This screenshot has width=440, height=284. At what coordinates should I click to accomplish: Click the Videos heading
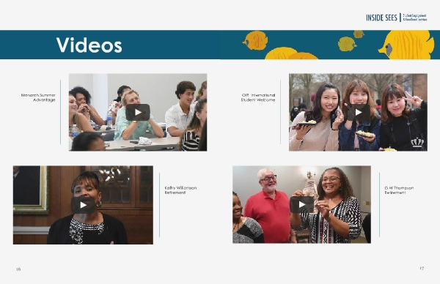(89, 45)
